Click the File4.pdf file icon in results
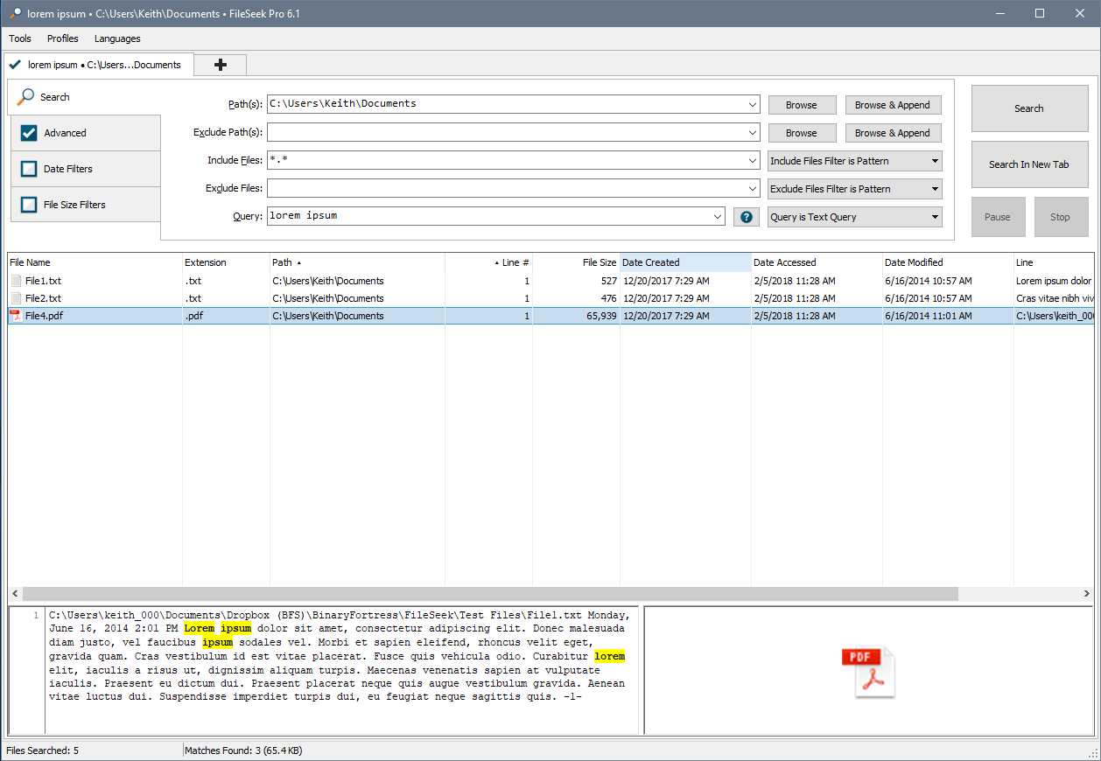The width and height of the screenshot is (1101, 761). (16, 316)
